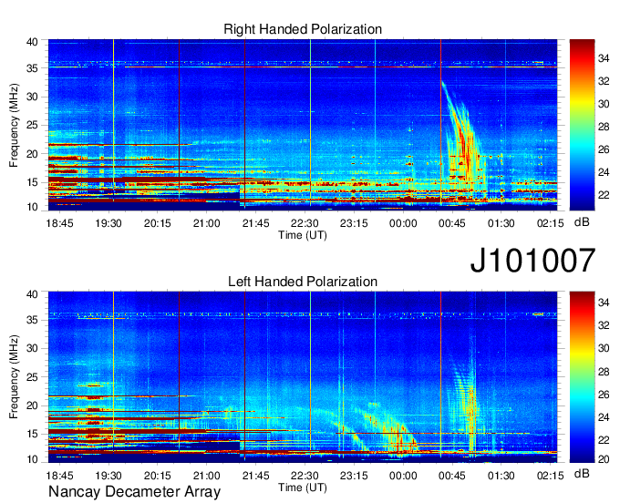
Task: Click the 40 MHz tick of Left Handed plot
Action: tap(33, 294)
